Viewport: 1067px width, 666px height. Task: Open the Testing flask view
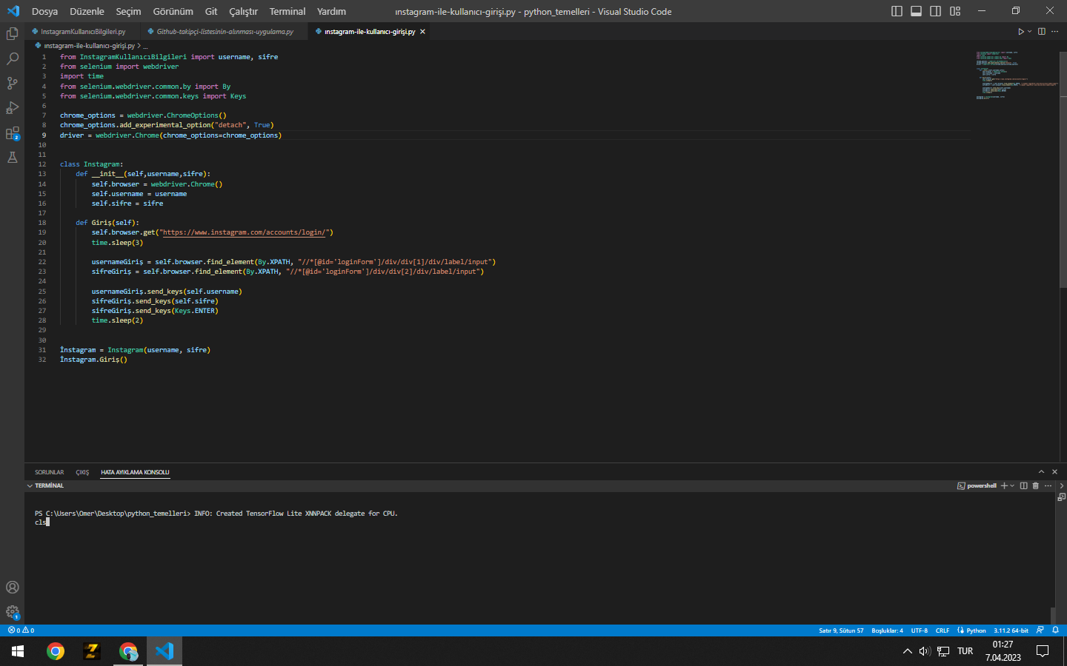(12, 158)
